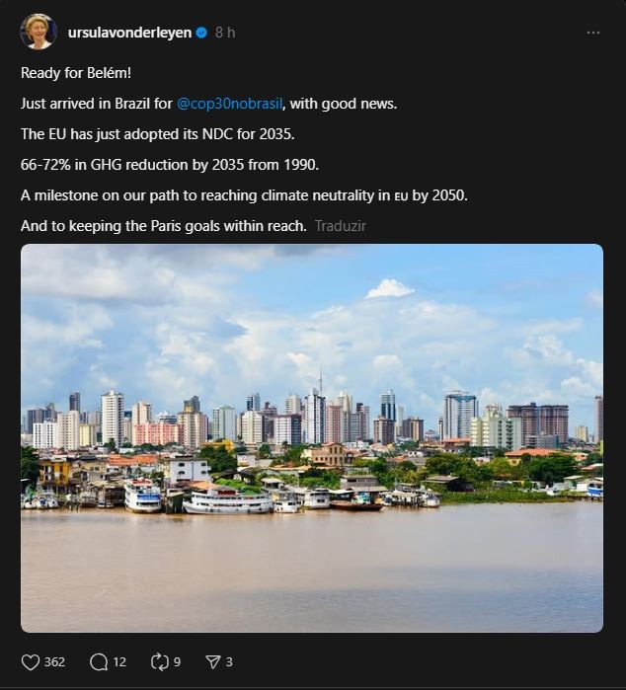
Task: Click the 8 h timestamp
Action: pyautogui.click(x=225, y=33)
